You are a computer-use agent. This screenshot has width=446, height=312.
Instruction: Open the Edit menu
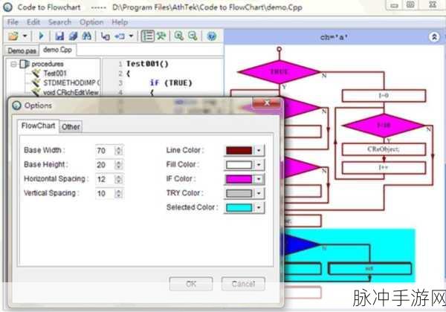33,22
